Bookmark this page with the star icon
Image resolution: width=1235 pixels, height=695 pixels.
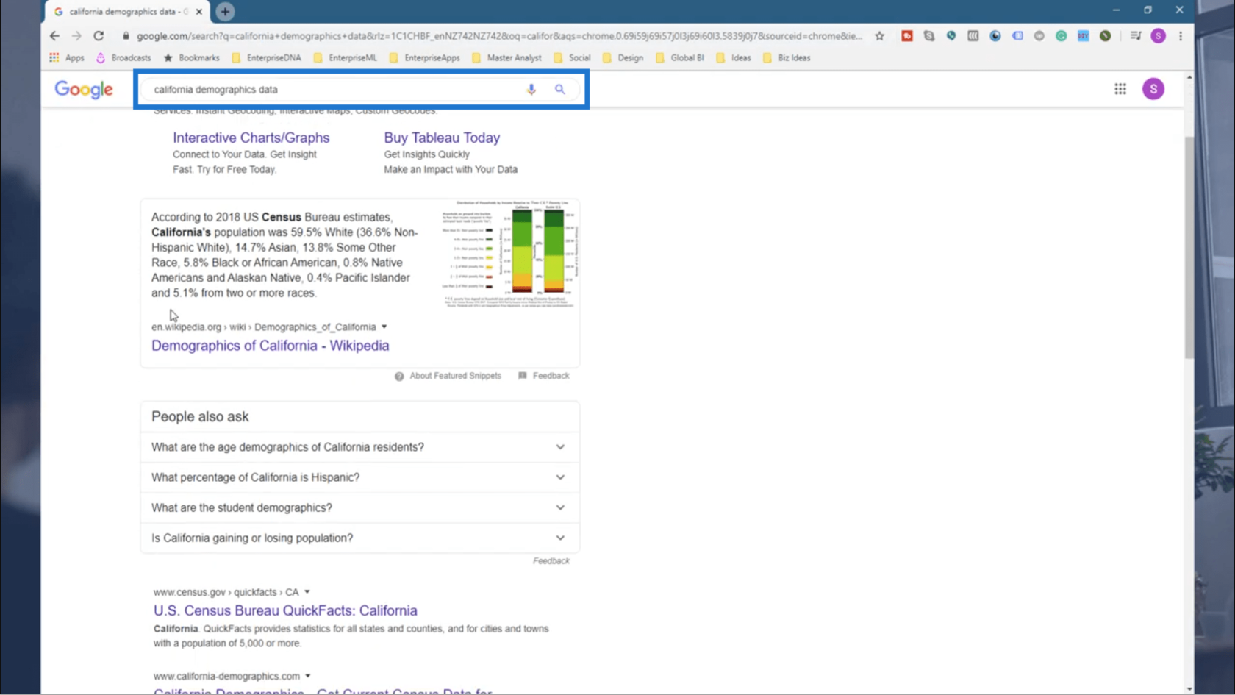[x=879, y=35]
